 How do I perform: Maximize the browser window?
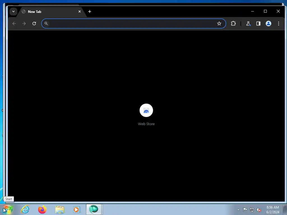[265, 11]
